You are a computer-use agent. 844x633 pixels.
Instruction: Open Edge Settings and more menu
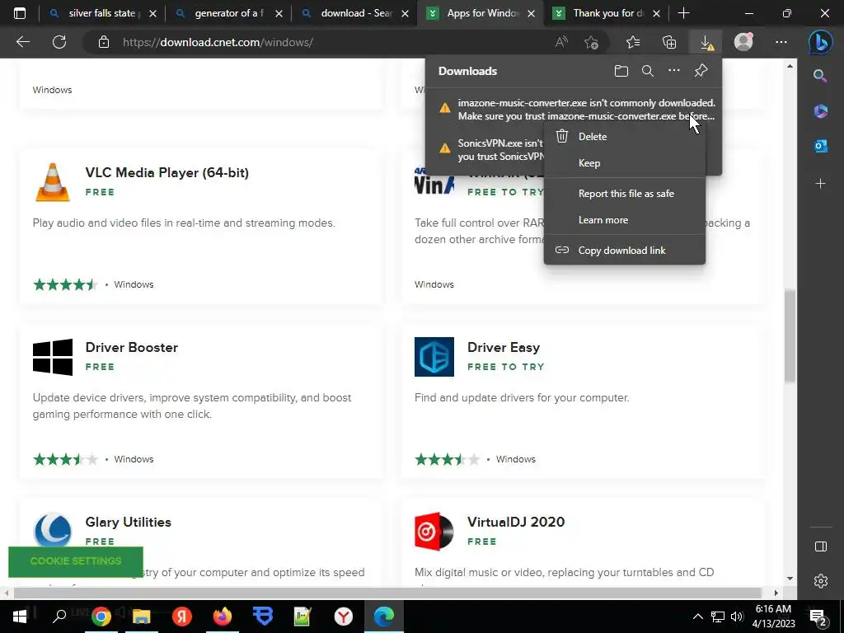click(x=781, y=42)
